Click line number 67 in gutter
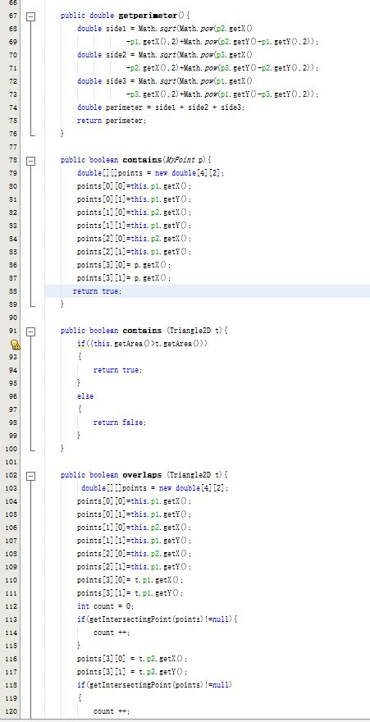 tap(13, 16)
